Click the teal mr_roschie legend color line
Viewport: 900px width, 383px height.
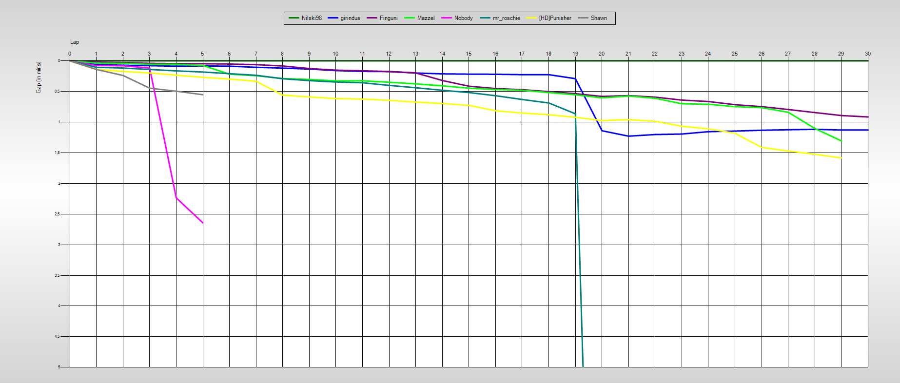point(485,18)
